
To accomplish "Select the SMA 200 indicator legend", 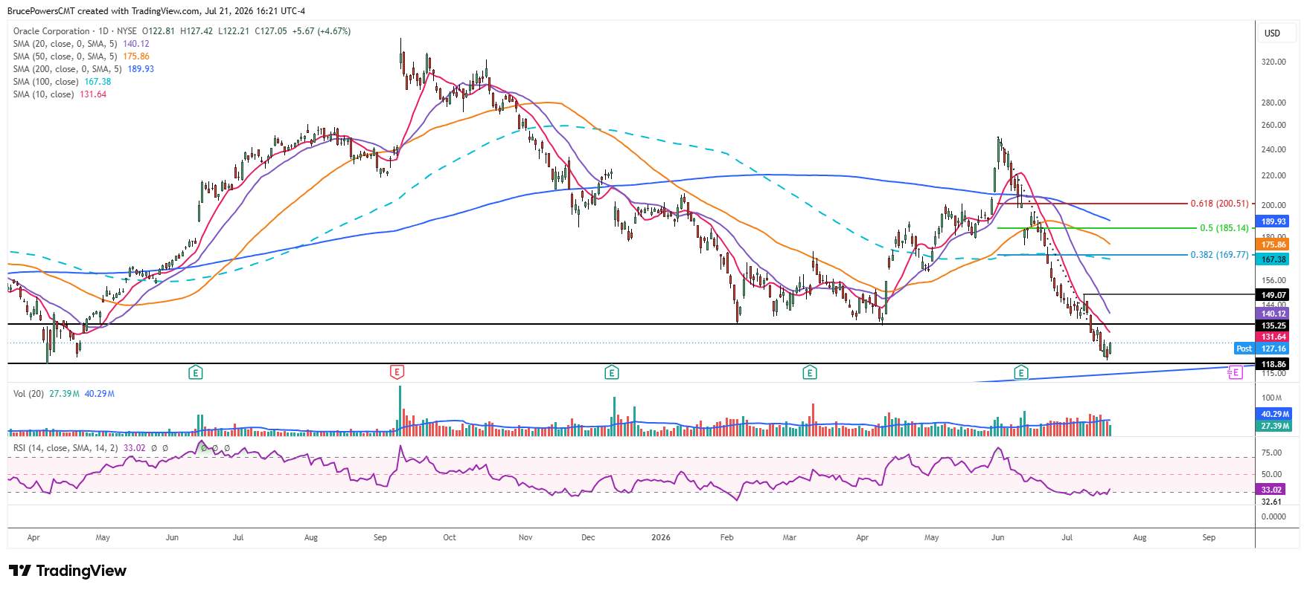I will 83,69.
